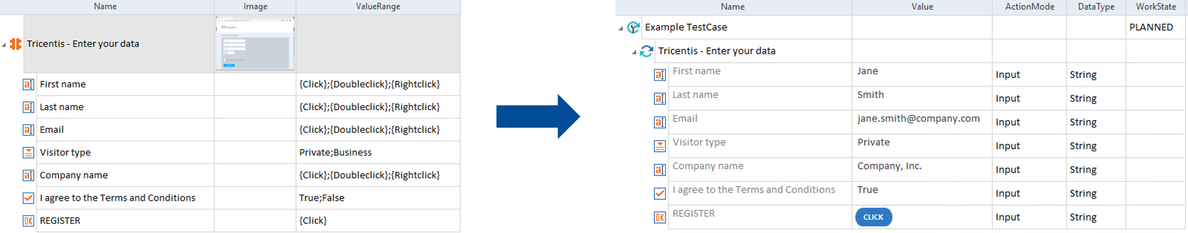Click the blue CLICK value button

pyautogui.click(x=873, y=218)
